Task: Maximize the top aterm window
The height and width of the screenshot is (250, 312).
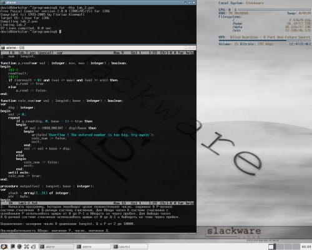Action: 190,2
